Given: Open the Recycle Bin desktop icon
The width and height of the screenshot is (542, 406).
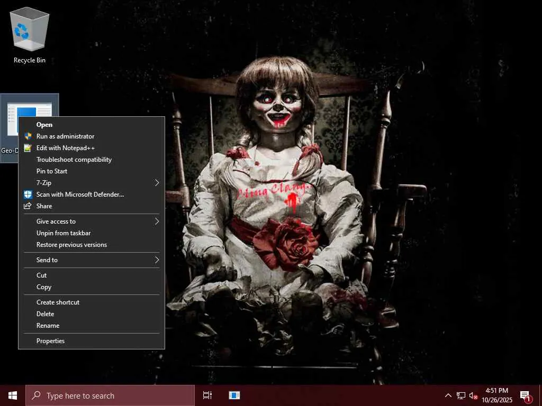Looking at the screenshot, I should tap(30, 36).
